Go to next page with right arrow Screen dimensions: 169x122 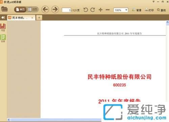[55, 9]
